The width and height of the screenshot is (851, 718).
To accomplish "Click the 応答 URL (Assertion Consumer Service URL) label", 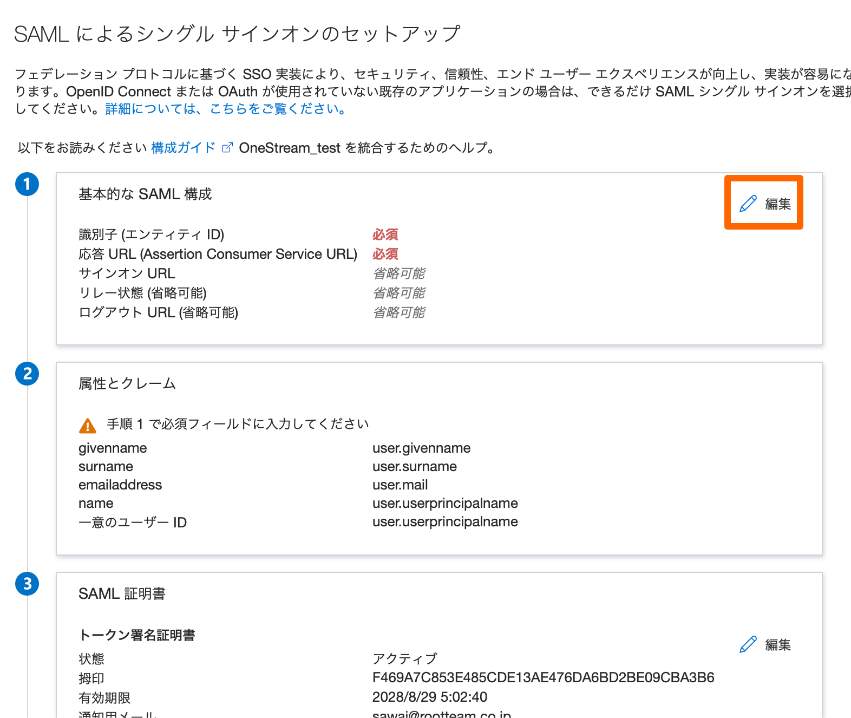I will pyautogui.click(x=218, y=254).
